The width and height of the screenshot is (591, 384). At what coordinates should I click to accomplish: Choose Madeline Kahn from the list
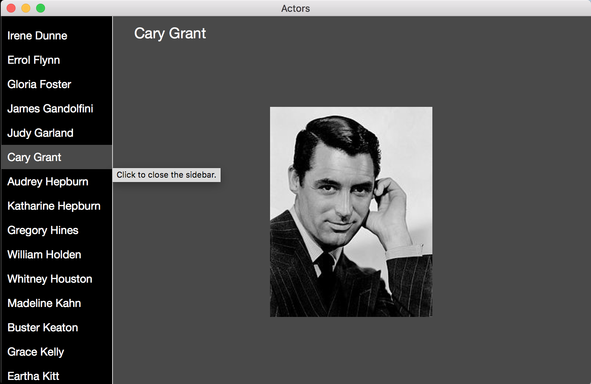(x=44, y=303)
